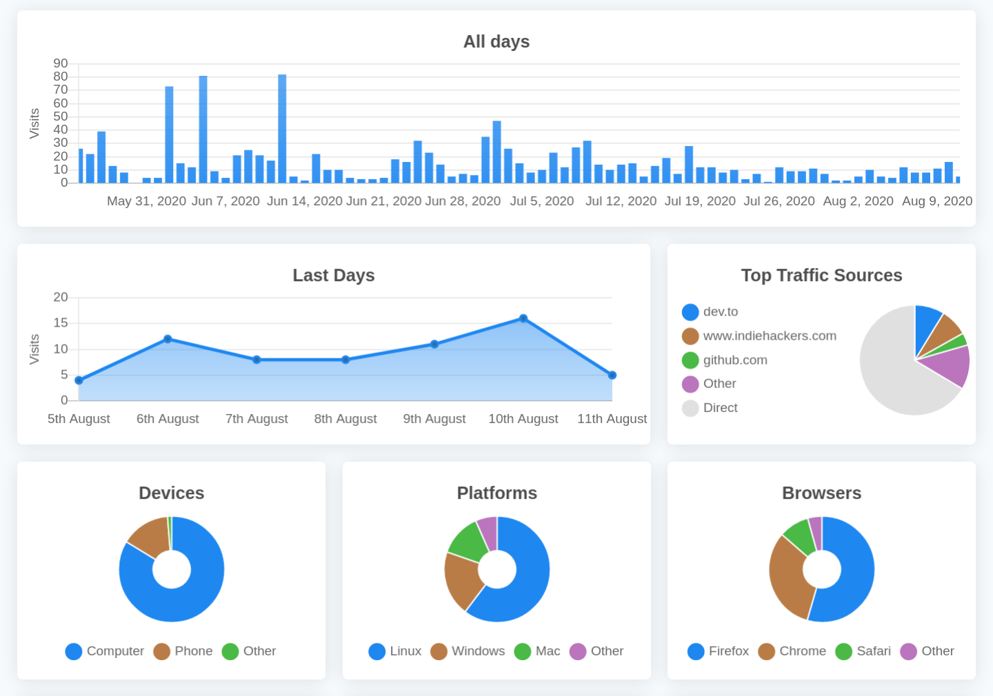Viewport: 993px width, 696px height.
Task: Click the 'Phone' legend text
Action: (x=194, y=651)
